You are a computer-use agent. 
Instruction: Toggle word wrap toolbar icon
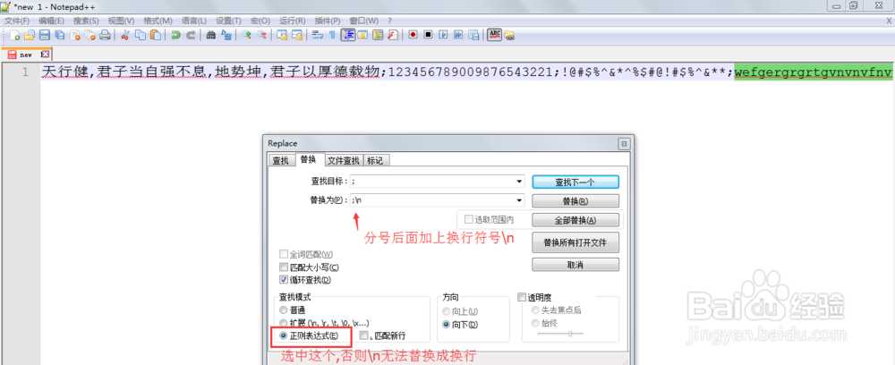318,35
